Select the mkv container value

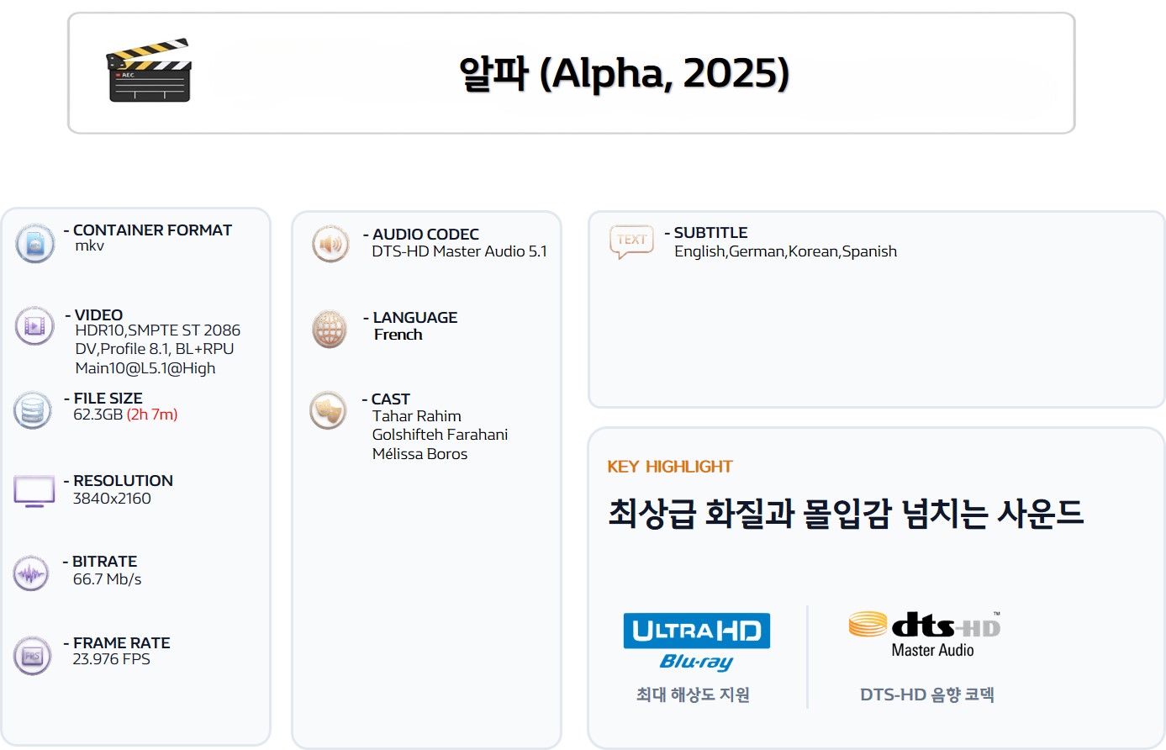[x=90, y=246]
